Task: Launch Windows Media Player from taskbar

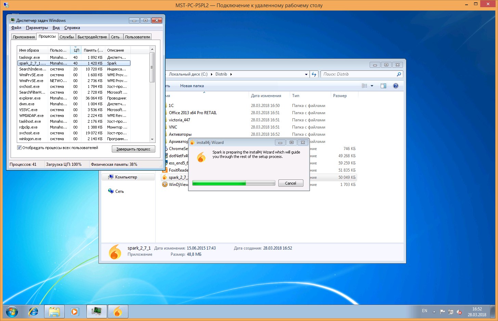Action: pos(75,311)
